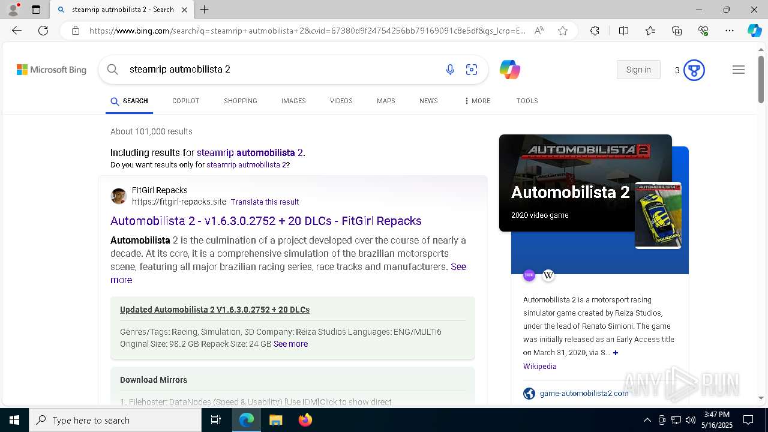The image size is (768, 432).
Task: Switch to the IMAGES tab
Action: (x=293, y=101)
